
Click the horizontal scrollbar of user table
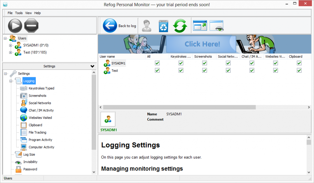click(179, 108)
